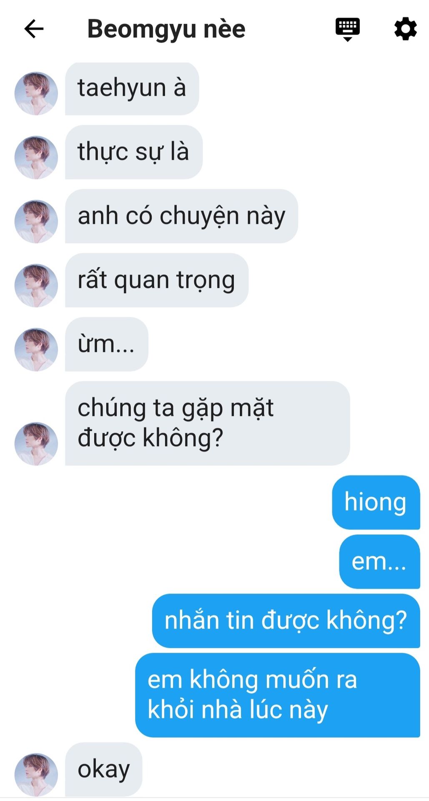Select the blue 'em...' message bubble
Screen dimensions: 429x801
(379, 562)
